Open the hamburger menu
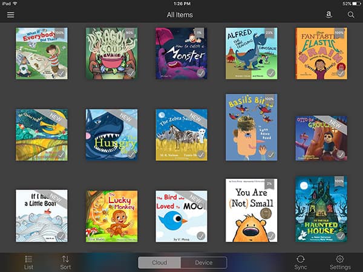 pyautogui.click(x=10, y=15)
